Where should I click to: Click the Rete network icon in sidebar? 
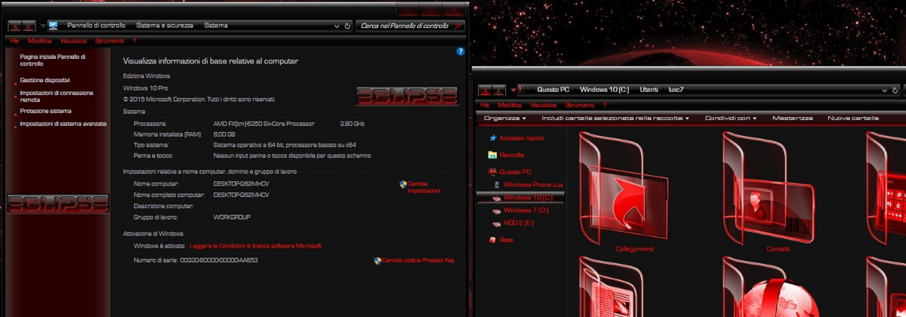[x=493, y=240]
